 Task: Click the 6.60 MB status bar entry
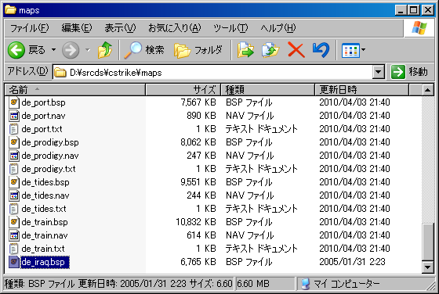tap(253, 284)
